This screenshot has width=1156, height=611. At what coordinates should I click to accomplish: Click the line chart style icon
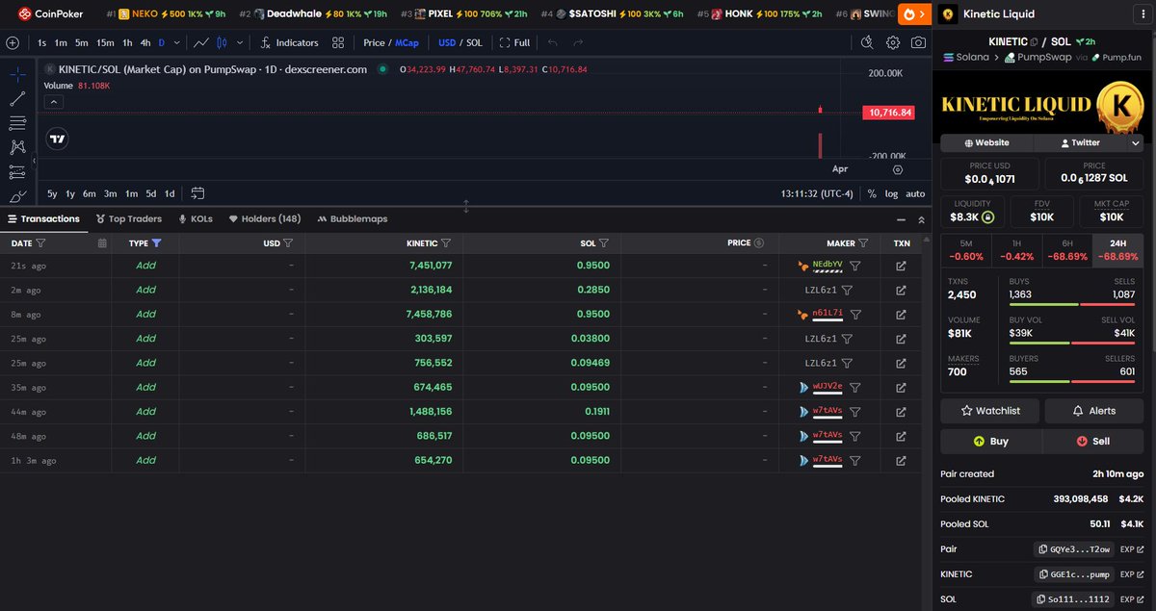(201, 42)
